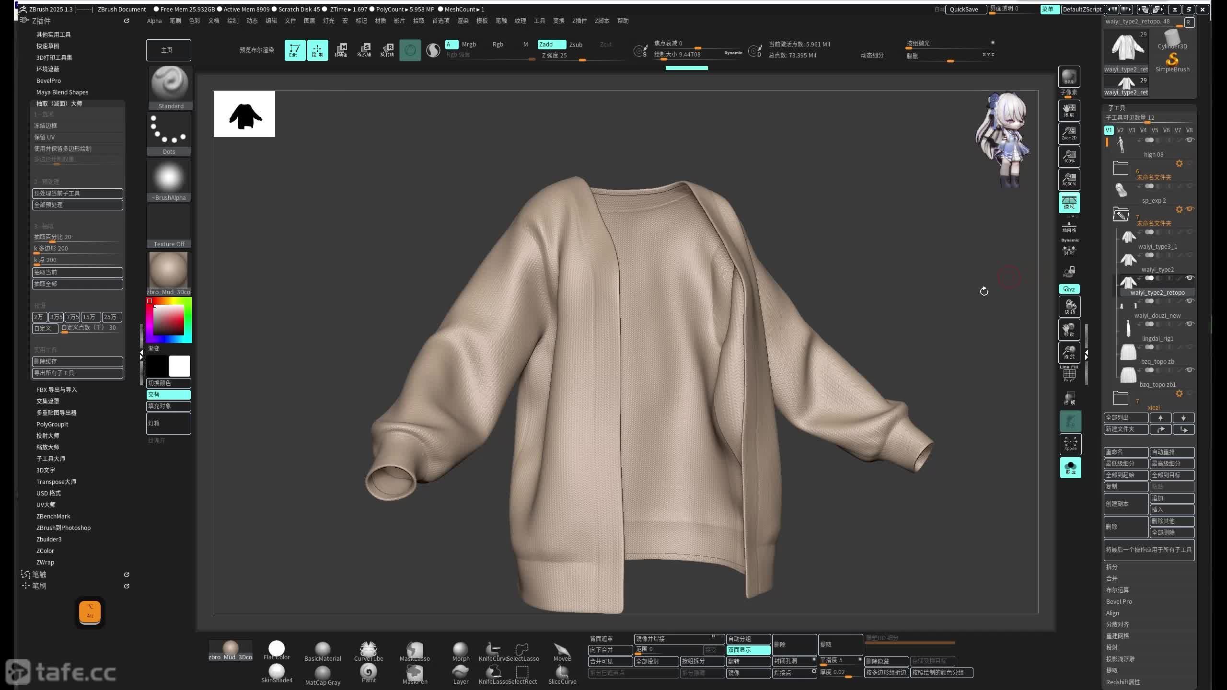
Task: Click the Xpose icon
Action: click(x=1070, y=444)
